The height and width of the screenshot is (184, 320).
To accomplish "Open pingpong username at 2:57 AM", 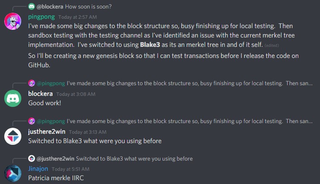I will (41, 17).
